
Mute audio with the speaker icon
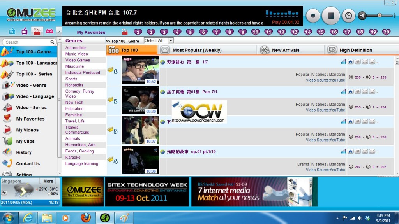pos(362,16)
